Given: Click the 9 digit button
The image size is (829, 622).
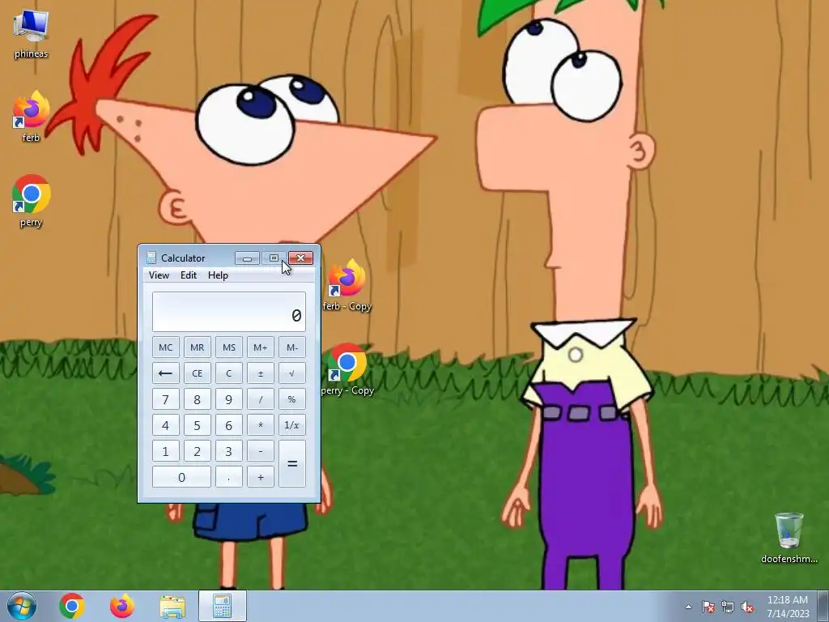Looking at the screenshot, I should (229, 399).
